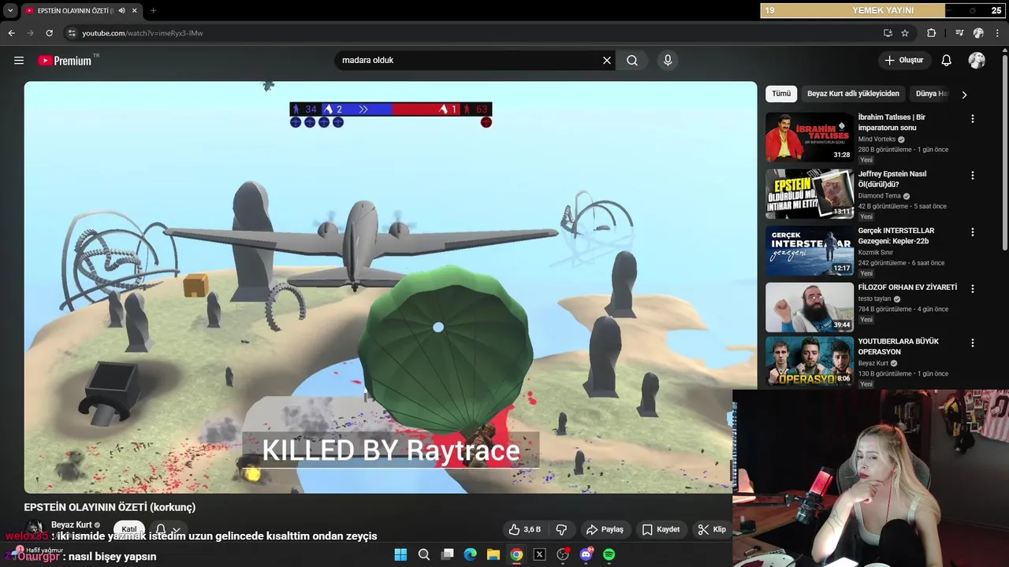
Task: Open Chrome three-dot menu
Action: click(999, 33)
